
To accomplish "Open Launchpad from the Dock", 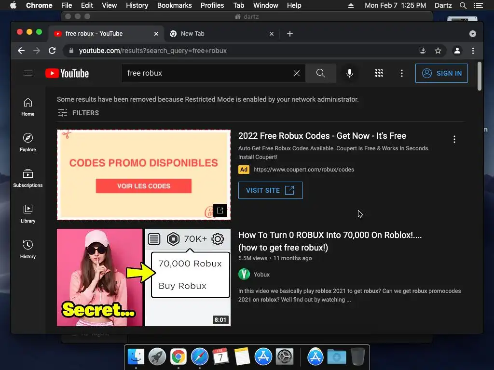I will 157,357.
